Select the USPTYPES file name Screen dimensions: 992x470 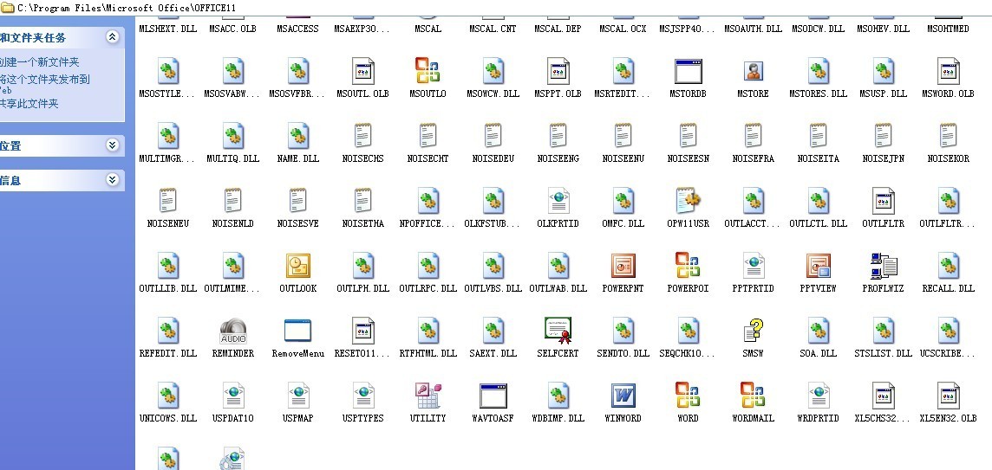(363, 418)
